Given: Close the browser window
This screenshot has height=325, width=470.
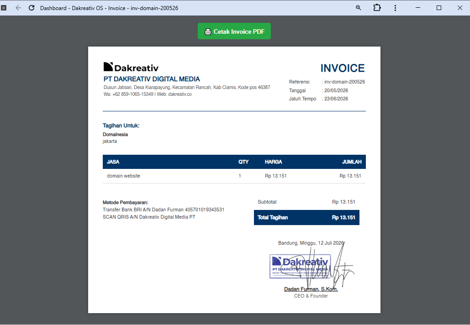Looking at the screenshot, I should pyautogui.click(x=460, y=8).
